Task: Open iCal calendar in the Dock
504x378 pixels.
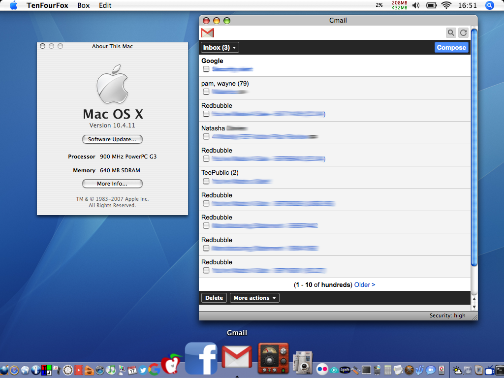Action: (x=132, y=370)
